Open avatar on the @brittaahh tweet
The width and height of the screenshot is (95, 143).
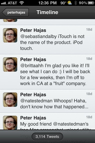coord(10,64)
